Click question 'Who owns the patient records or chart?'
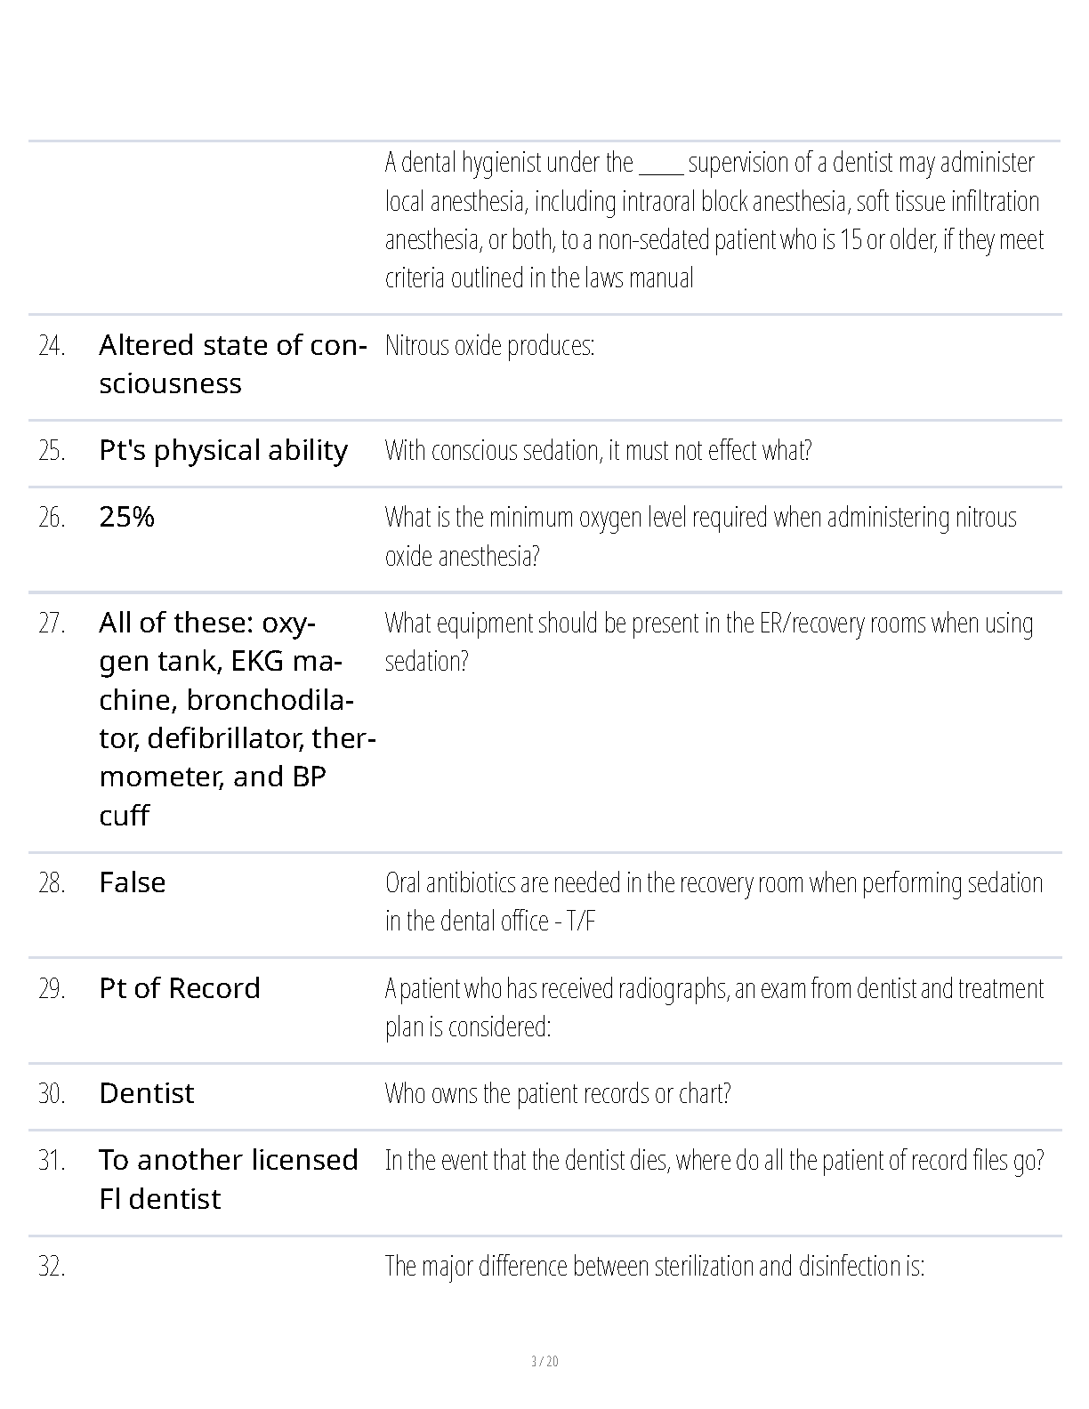This screenshot has height=1409, width=1089. pyautogui.click(x=558, y=1093)
